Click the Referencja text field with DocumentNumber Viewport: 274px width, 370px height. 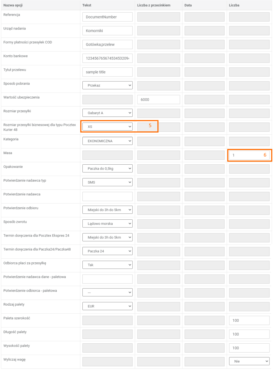click(x=107, y=17)
